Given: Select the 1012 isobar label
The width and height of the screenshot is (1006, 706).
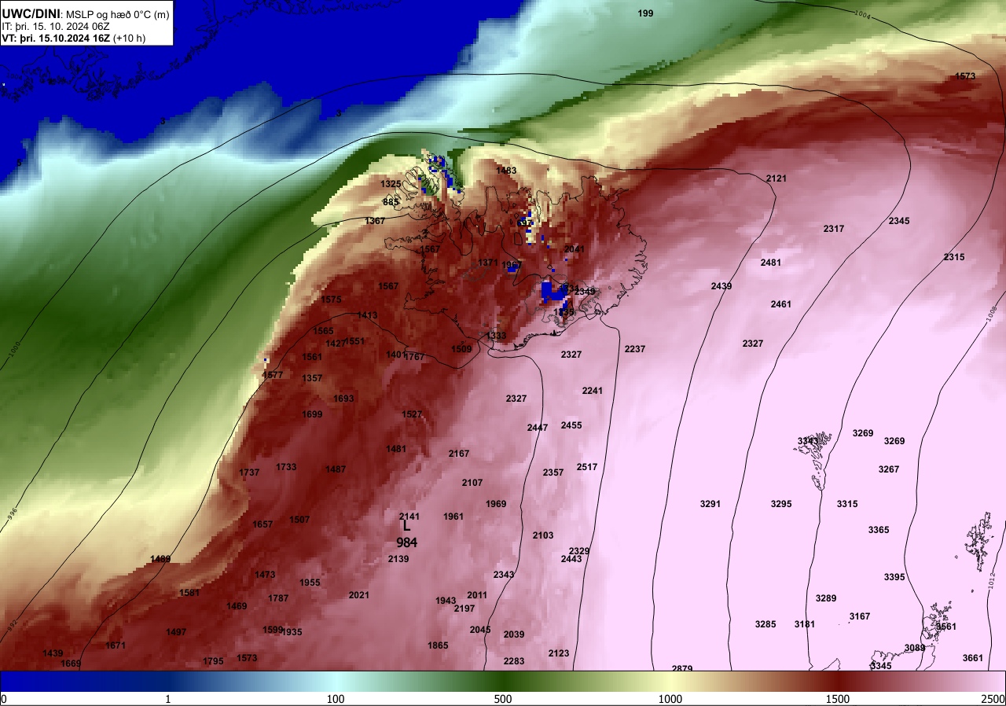Looking at the screenshot, I should 992,579.
